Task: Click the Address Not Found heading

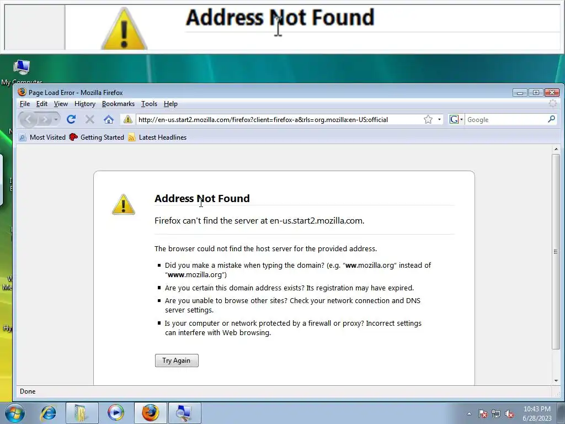Action: point(202,198)
